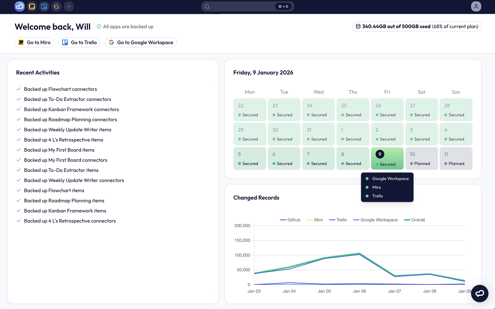Click the Go to Trello button

click(x=79, y=42)
